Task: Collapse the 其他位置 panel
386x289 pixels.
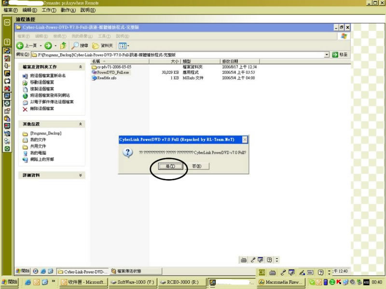Action: click(81, 124)
